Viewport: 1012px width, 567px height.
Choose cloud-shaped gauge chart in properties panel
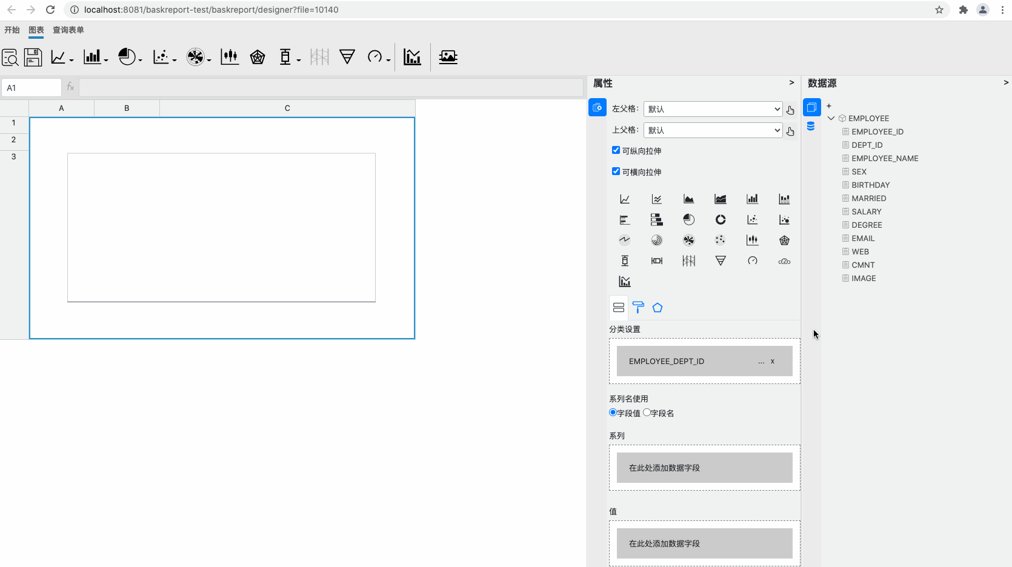click(x=784, y=262)
